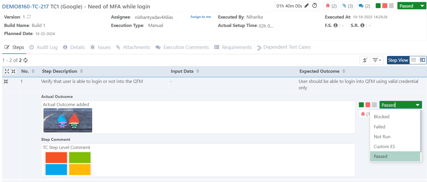Select Blocked from the step status list
Screen dimensions: 427x182
pos(381,117)
